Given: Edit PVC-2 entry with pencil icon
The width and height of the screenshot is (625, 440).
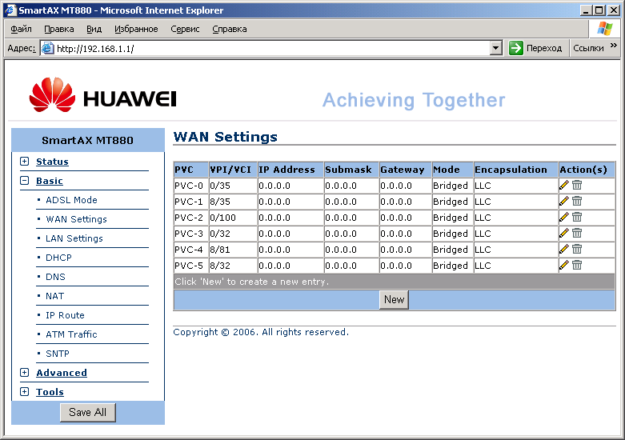Looking at the screenshot, I should 563,217.
